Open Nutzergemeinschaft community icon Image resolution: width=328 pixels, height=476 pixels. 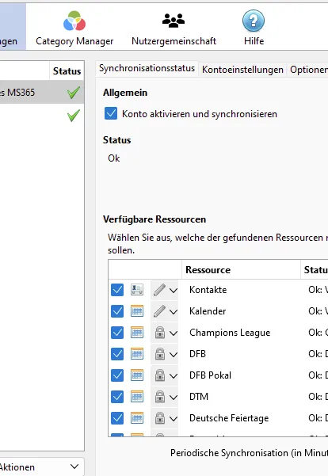(x=174, y=21)
